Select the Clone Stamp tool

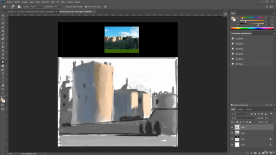[3, 46]
